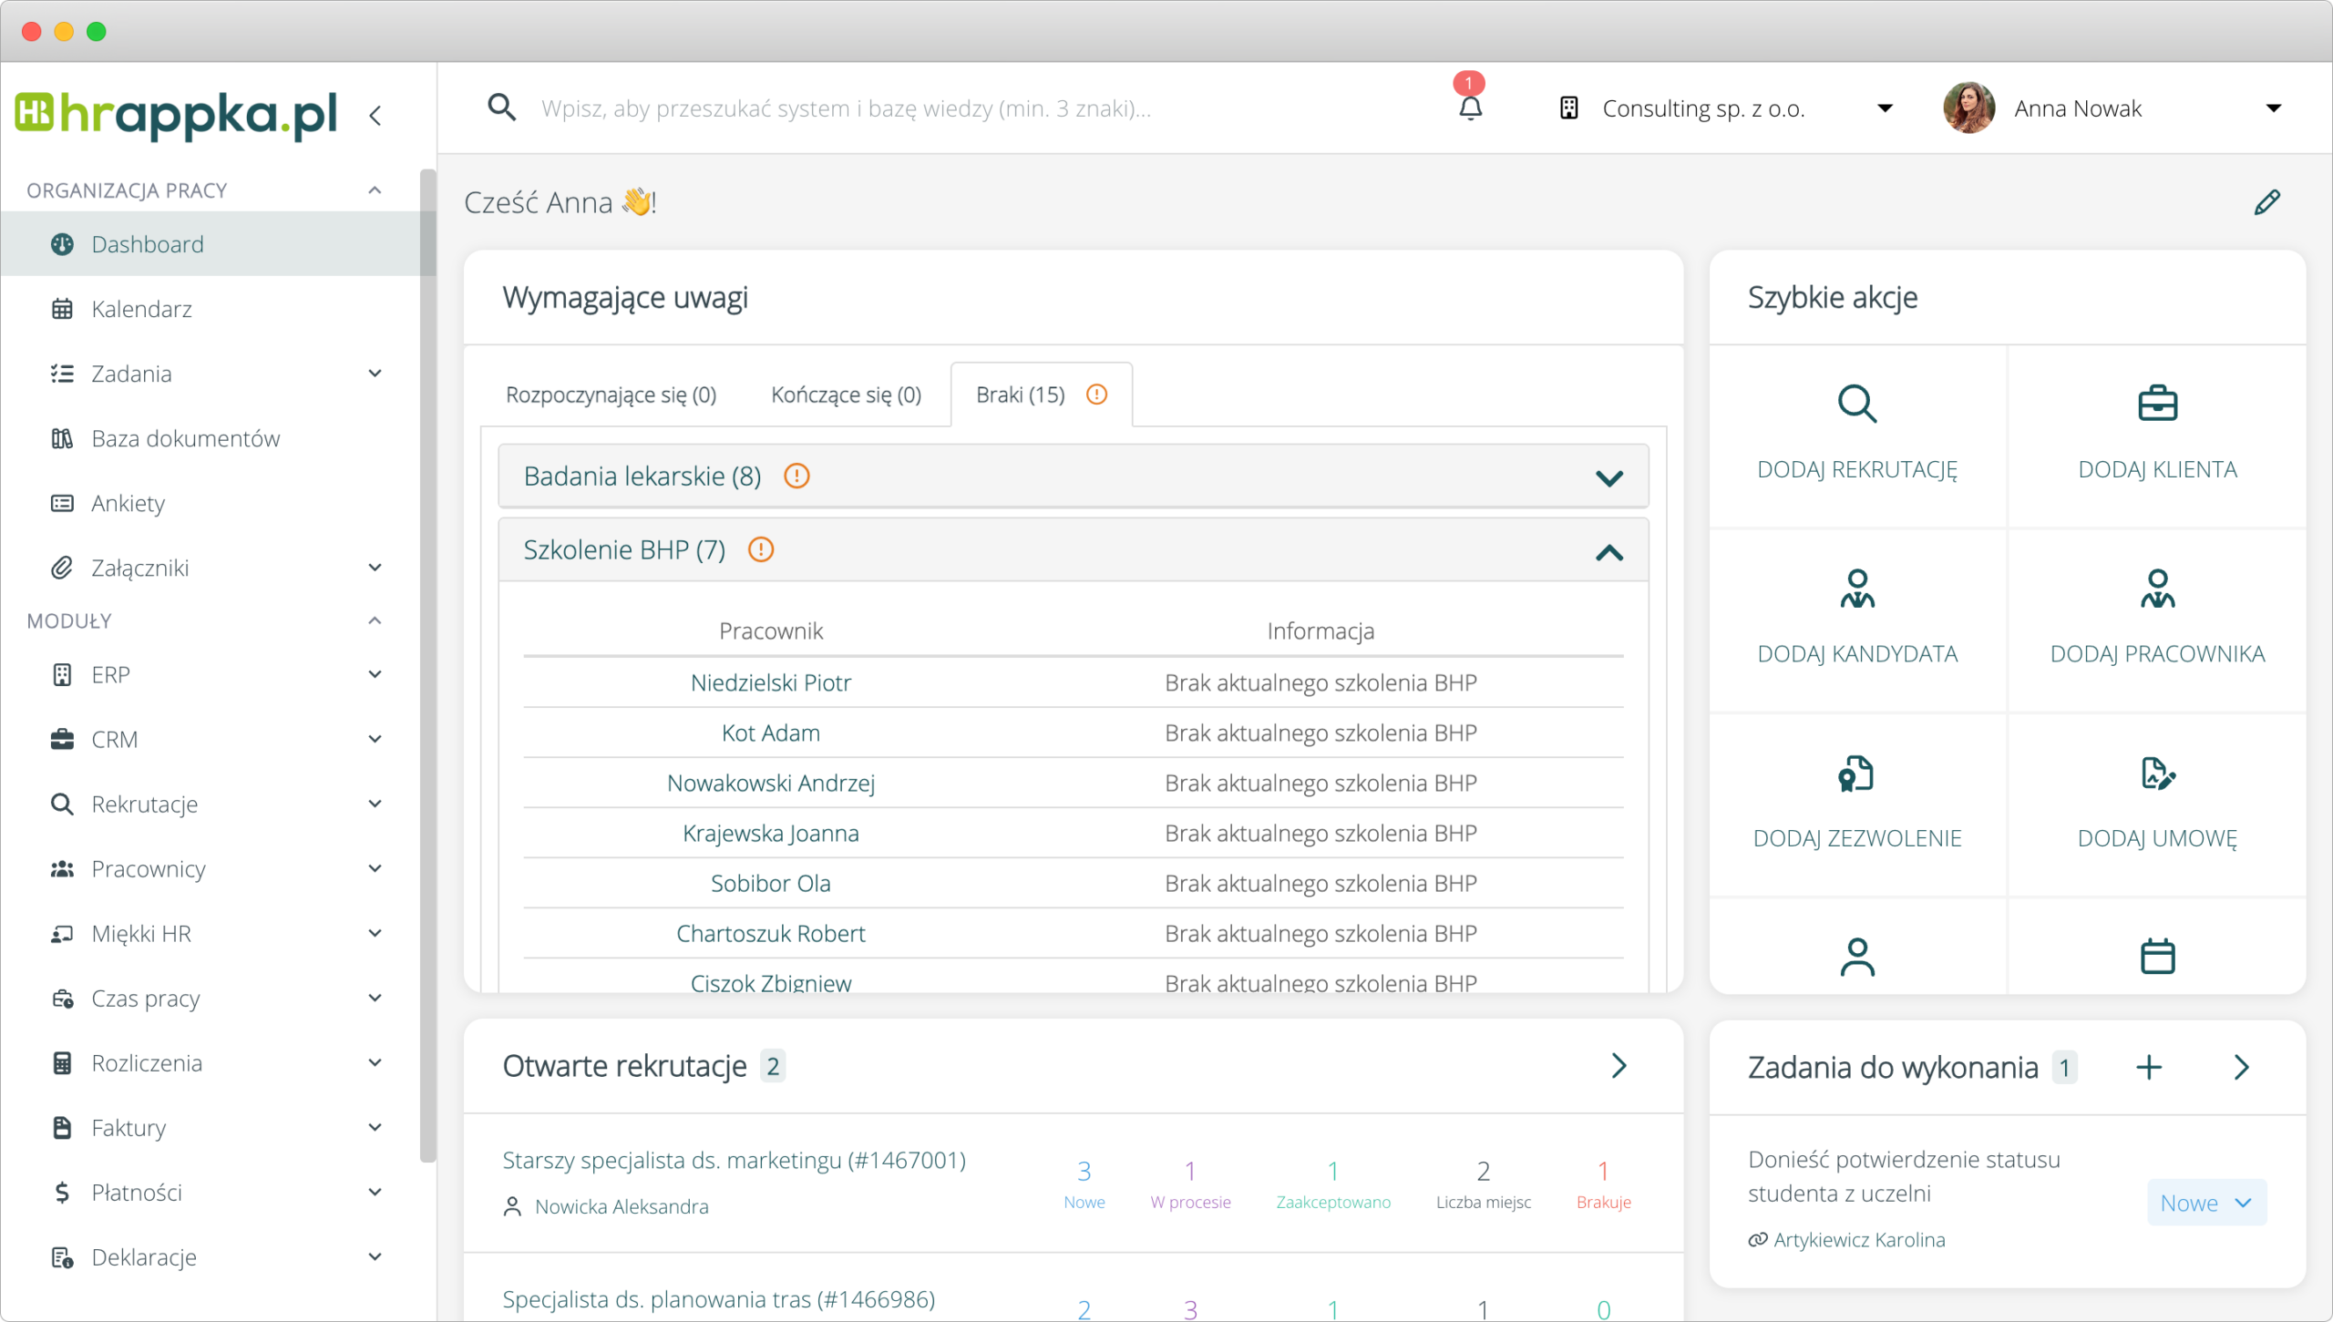Click the Miękki HR sidebar icon

(62, 934)
